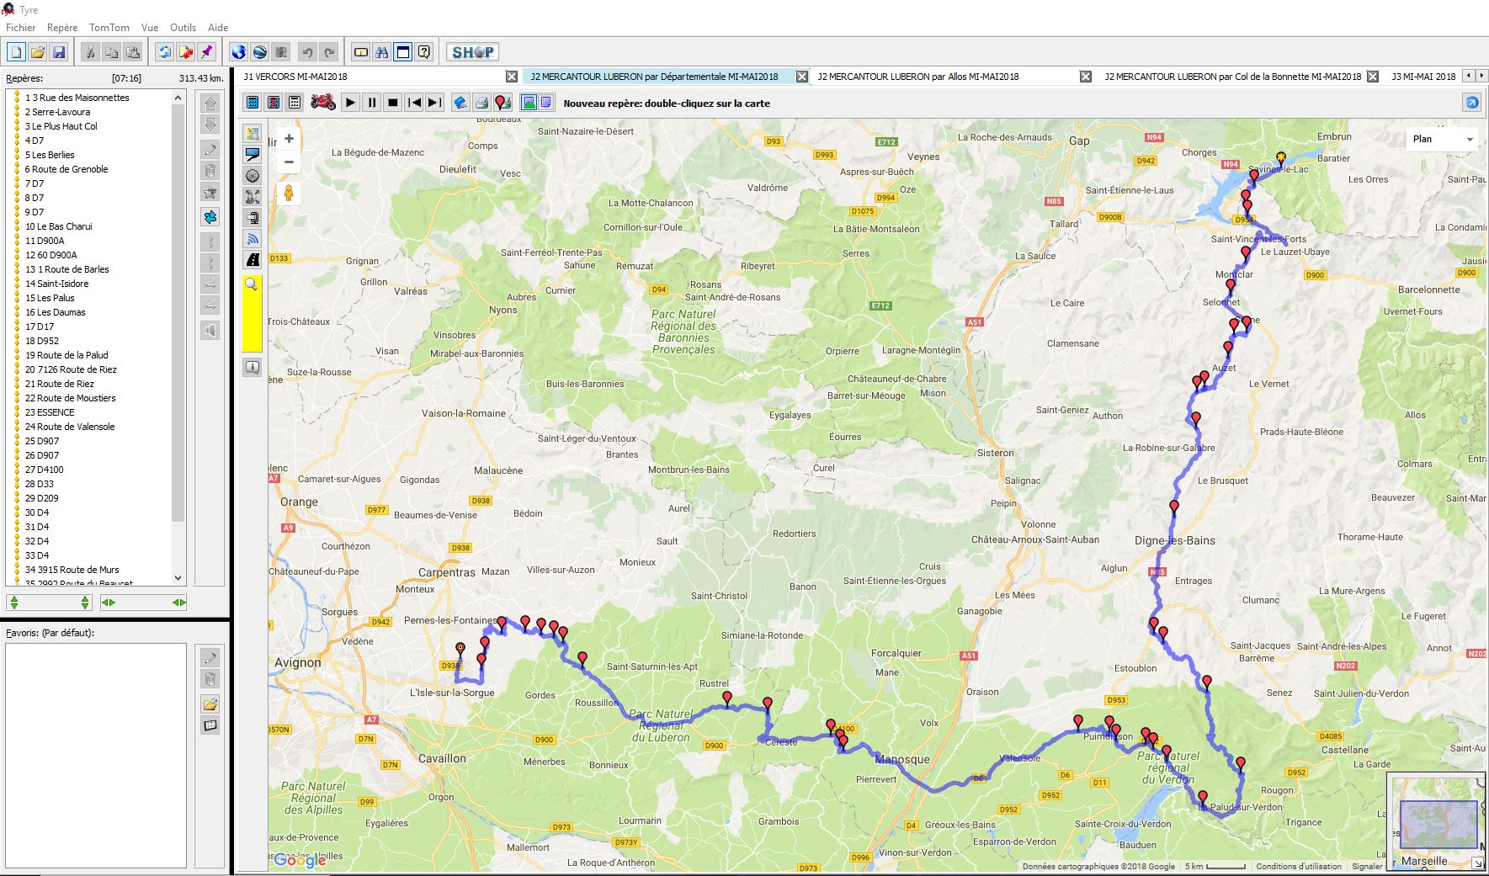Viewport: 1489px width, 876px height.
Task: Select waypoint 23 ESSENCE in list
Action: tap(50, 412)
